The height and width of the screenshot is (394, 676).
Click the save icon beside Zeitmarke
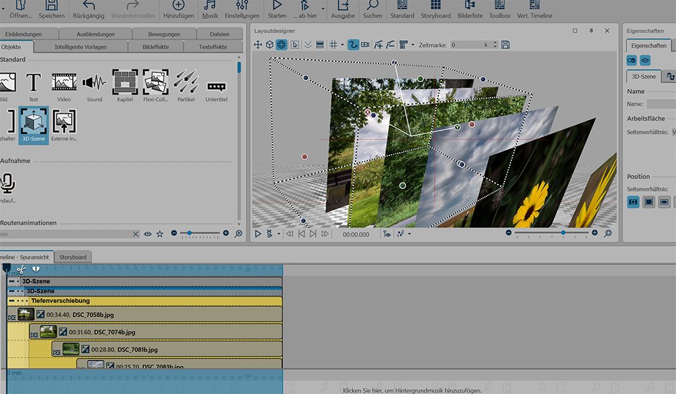click(505, 45)
